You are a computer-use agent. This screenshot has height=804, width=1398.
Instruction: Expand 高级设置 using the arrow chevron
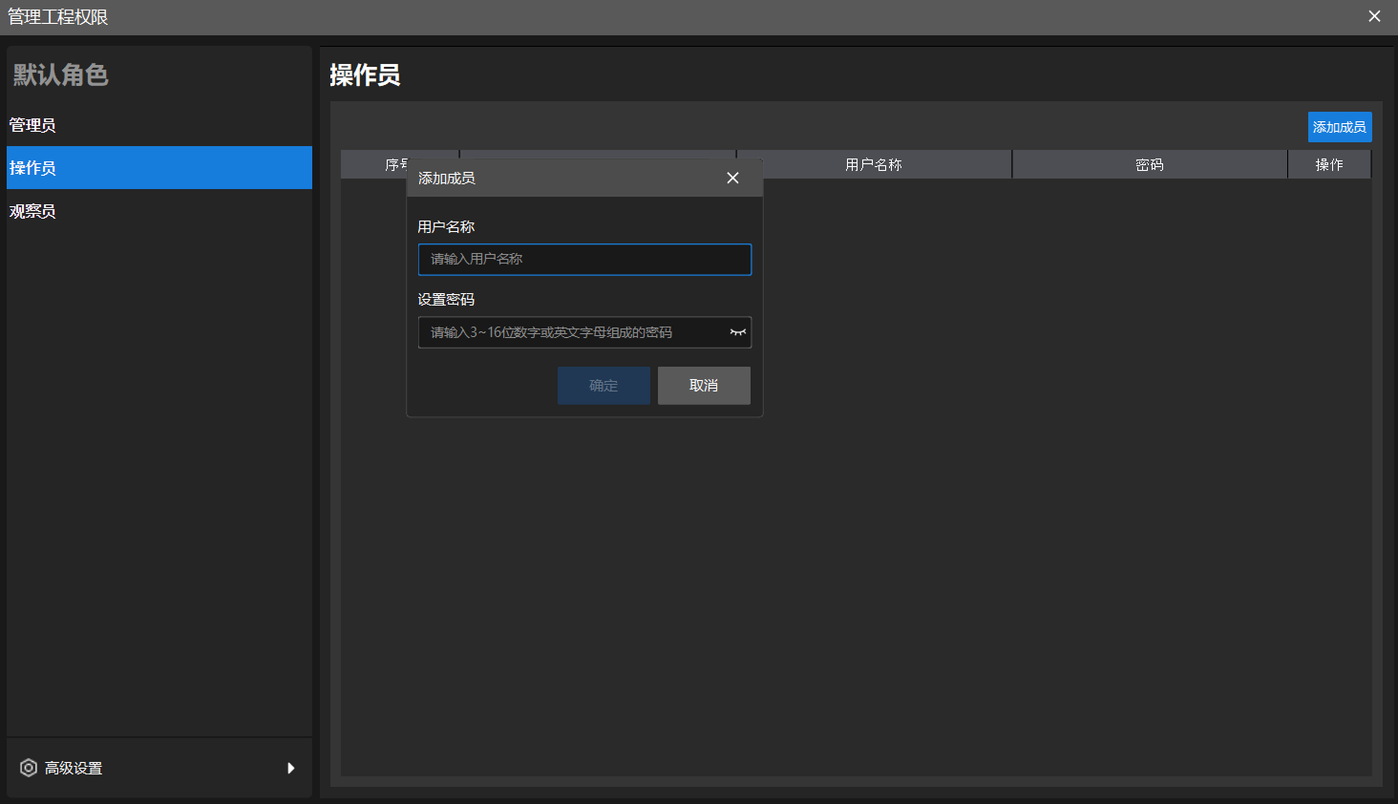coord(291,768)
